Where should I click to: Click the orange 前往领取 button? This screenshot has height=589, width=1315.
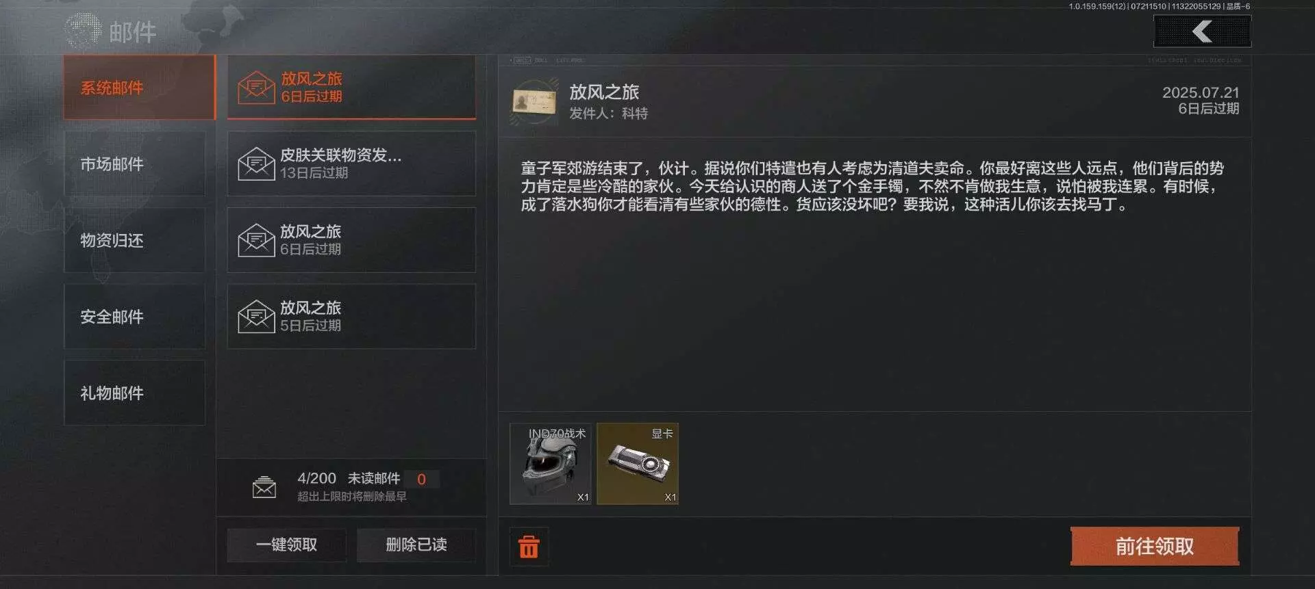[x=1155, y=546]
